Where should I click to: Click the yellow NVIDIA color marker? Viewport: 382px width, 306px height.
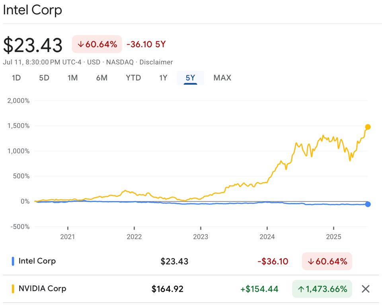pyautogui.click(x=13, y=289)
